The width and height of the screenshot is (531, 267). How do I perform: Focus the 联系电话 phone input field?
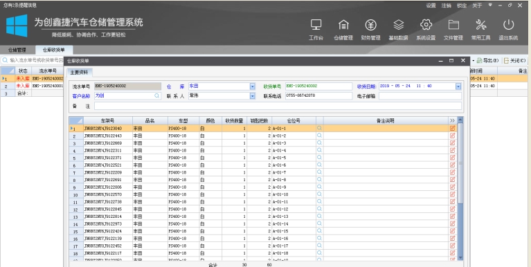pyautogui.click(x=318, y=96)
